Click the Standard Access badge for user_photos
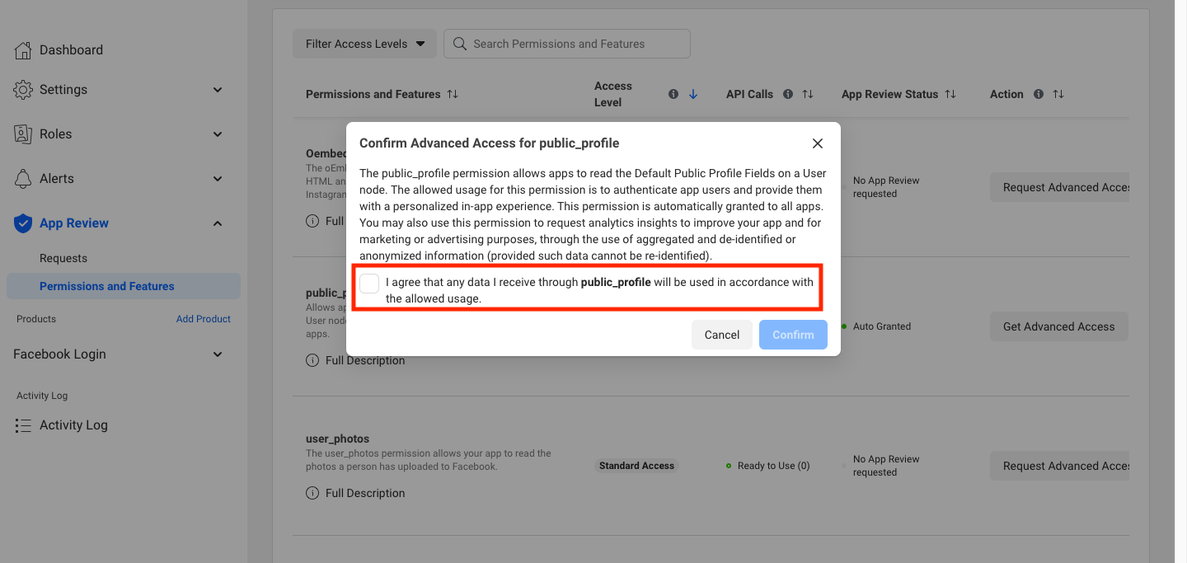Viewport: 1187px width, 563px height. (636, 466)
